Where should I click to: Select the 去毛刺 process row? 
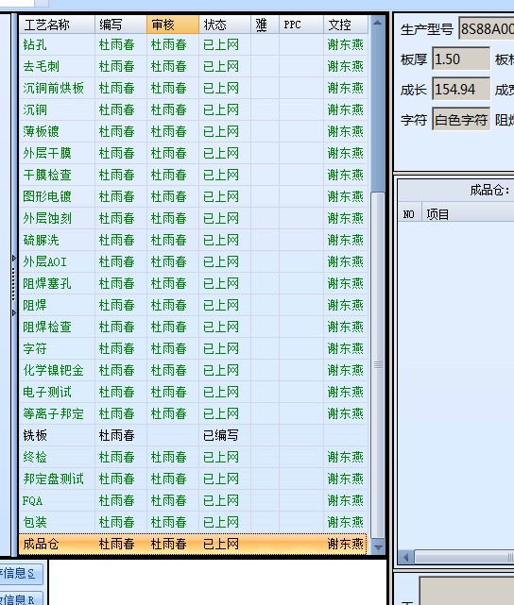[x=194, y=66]
